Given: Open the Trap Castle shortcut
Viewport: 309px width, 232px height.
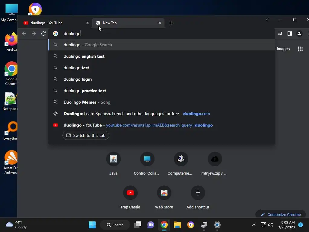Looking at the screenshot, I should pyautogui.click(x=130, y=197).
